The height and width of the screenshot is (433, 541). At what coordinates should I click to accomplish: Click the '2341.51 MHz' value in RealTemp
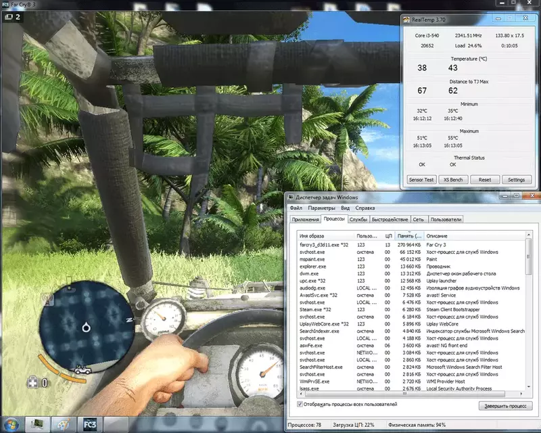point(468,36)
